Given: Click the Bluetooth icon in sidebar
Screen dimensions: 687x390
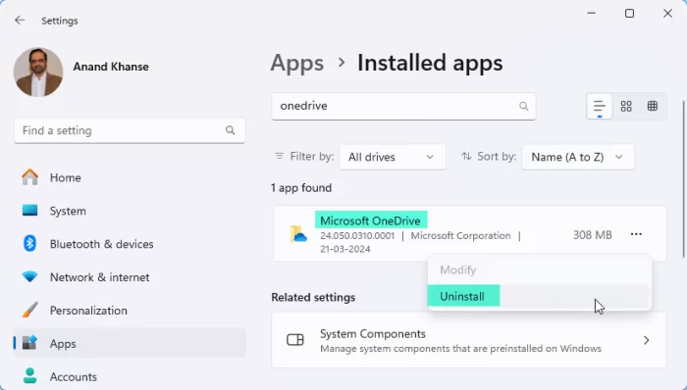Looking at the screenshot, I should click(29, 244).
